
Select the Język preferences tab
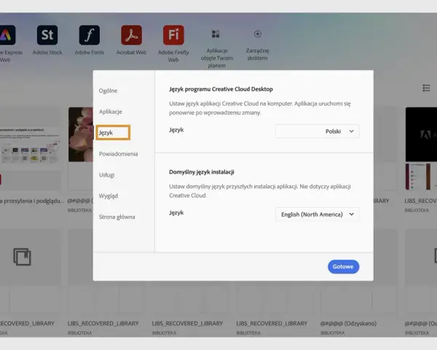click(x=113, y=133)
